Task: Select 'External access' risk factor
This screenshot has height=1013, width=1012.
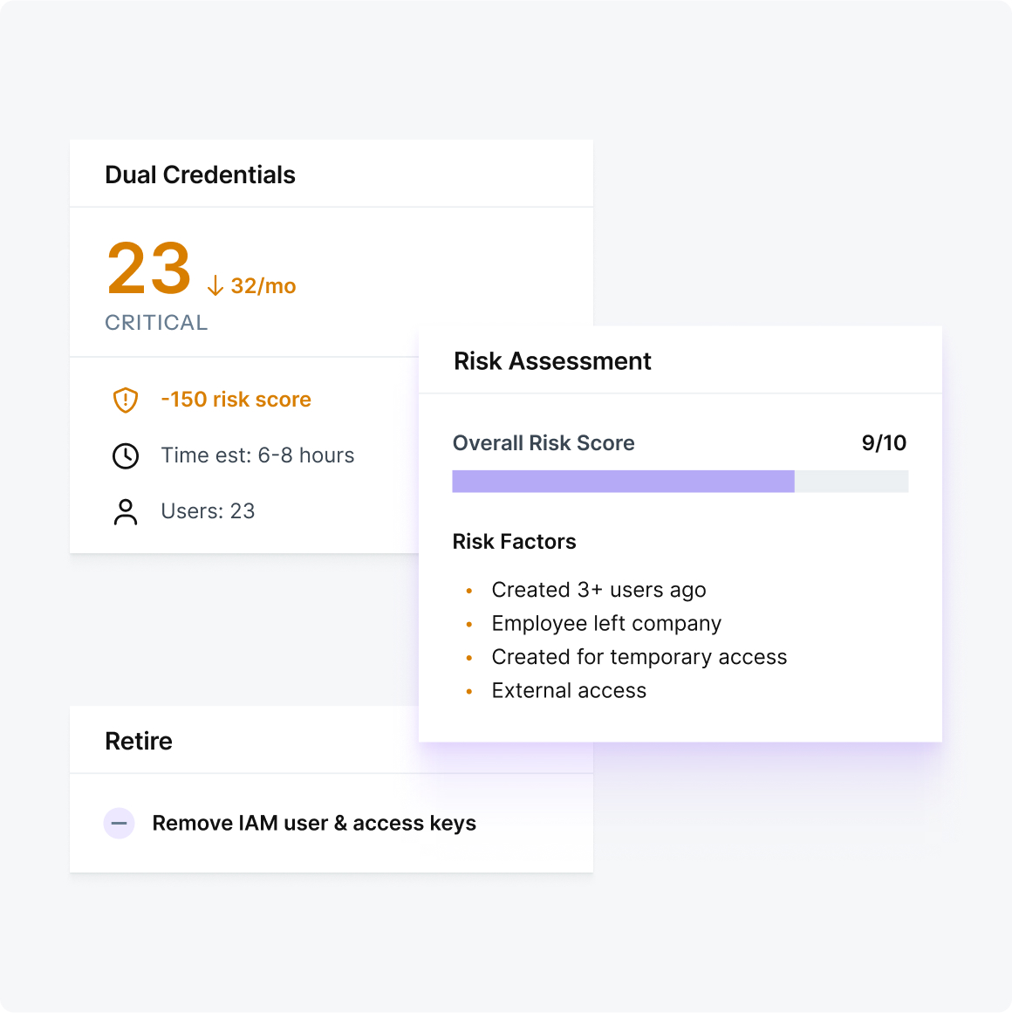Action: click(569, 691)
